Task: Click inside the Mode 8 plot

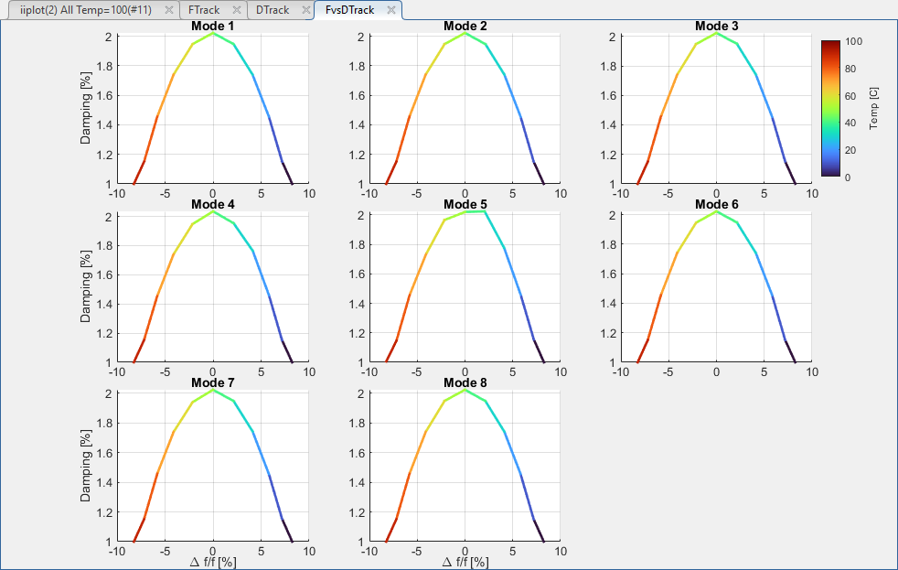Action: pyautogui.click(x=465, y=467)
